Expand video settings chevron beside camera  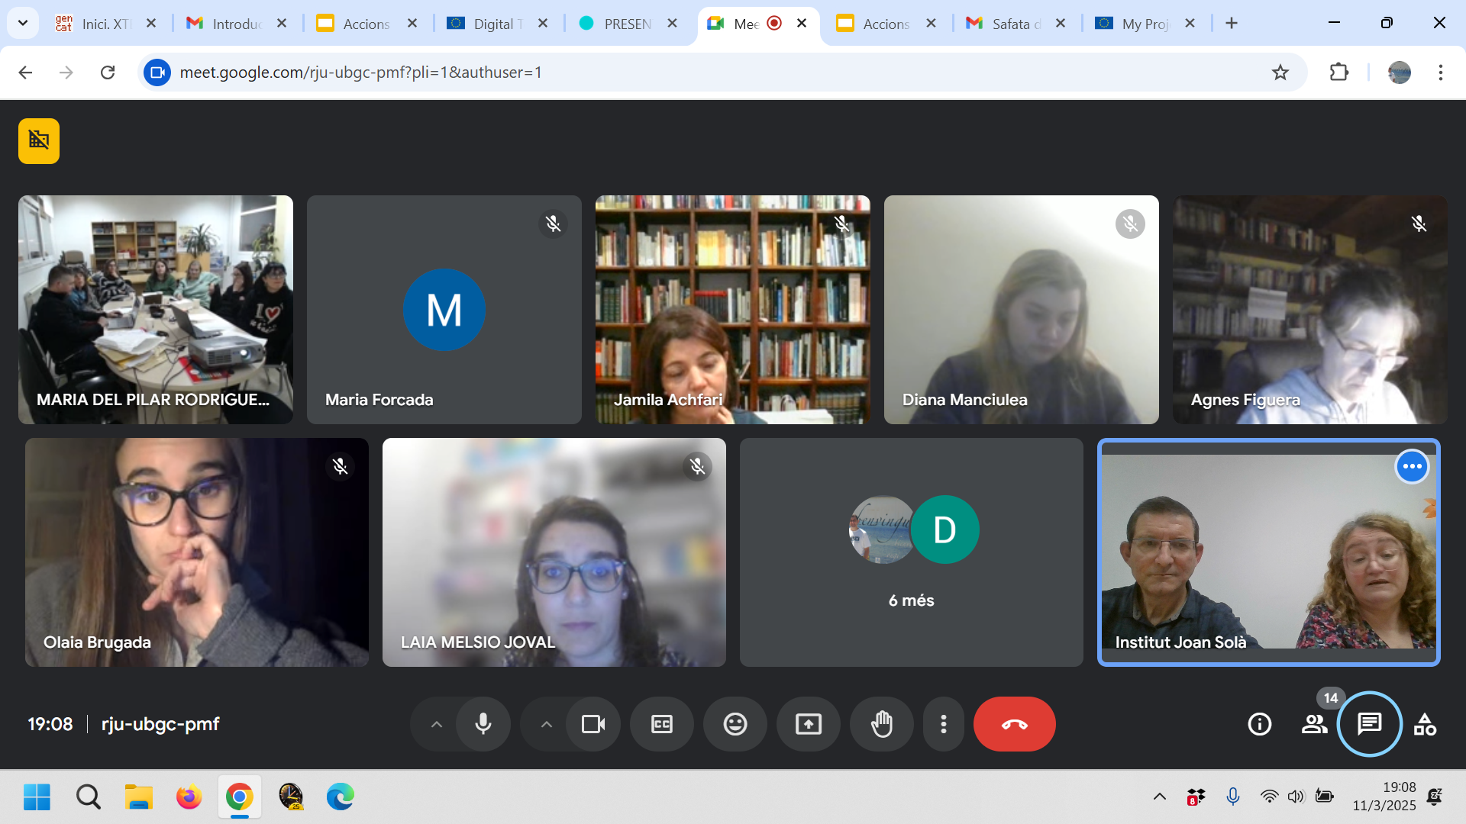pos(546,724)
